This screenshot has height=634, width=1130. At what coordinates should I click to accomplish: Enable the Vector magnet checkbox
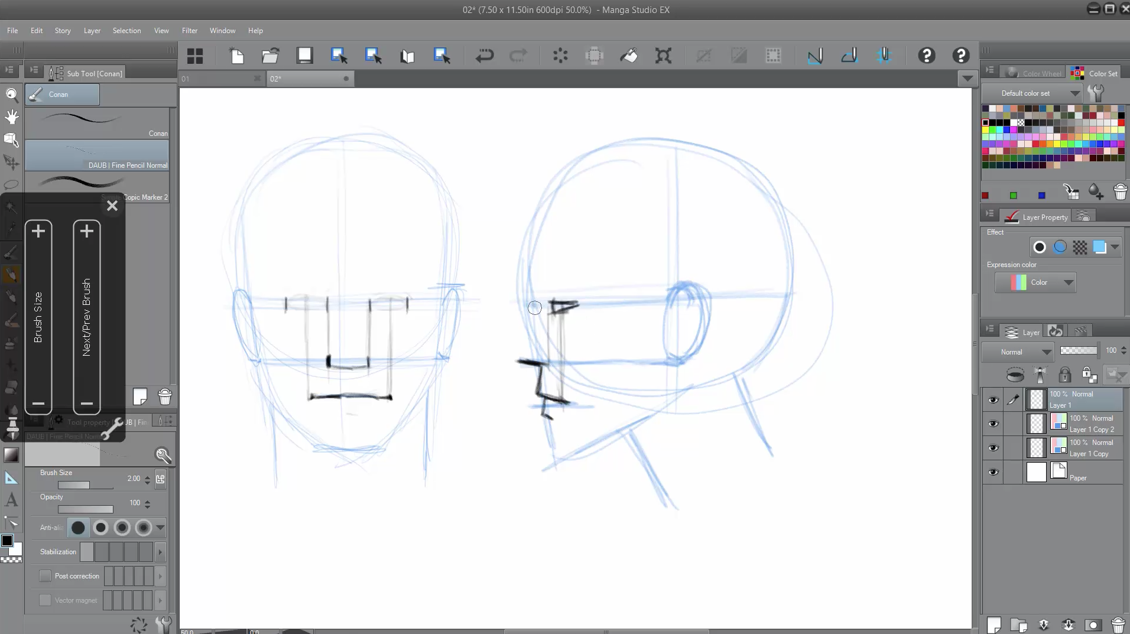coord(45,600)
